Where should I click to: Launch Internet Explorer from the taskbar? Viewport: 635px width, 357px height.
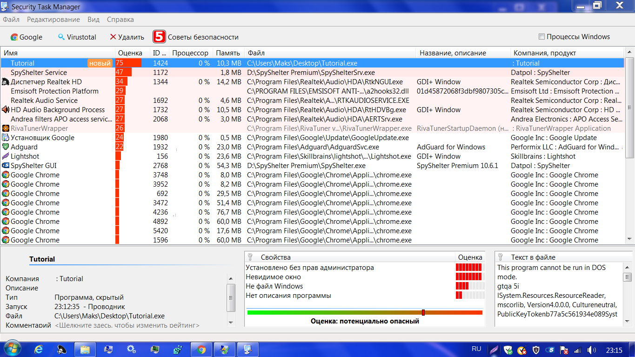point(39,349)
